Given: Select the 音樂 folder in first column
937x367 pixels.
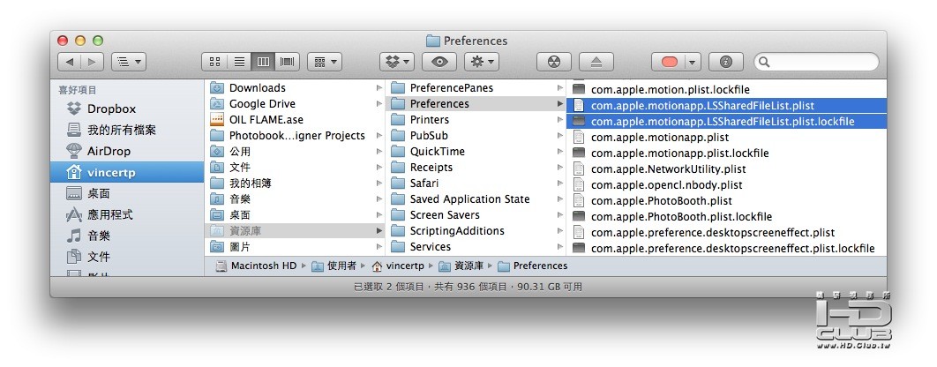Looking at the screenshot, I should click(x=296, y=199).
